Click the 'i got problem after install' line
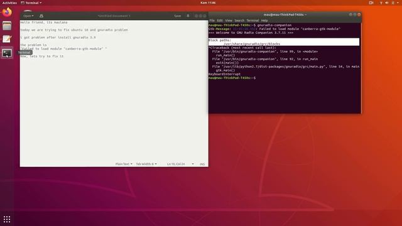 pyautogui.click(x=58, y=38)
